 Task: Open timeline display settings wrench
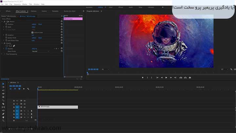tap(28, 89)
